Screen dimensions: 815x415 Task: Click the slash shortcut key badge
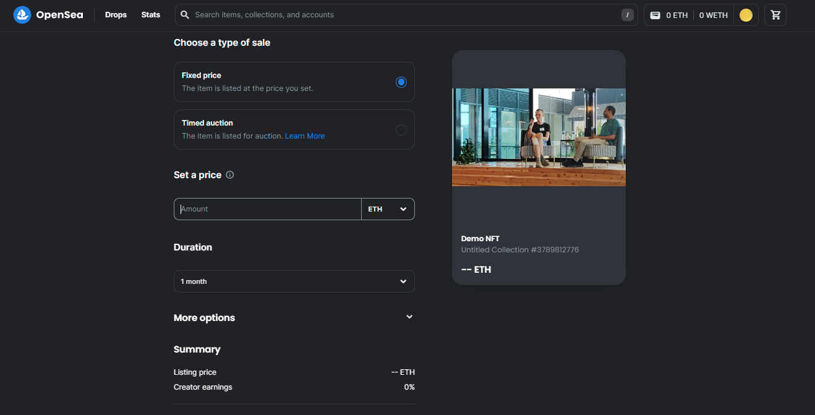pos(627,15)
